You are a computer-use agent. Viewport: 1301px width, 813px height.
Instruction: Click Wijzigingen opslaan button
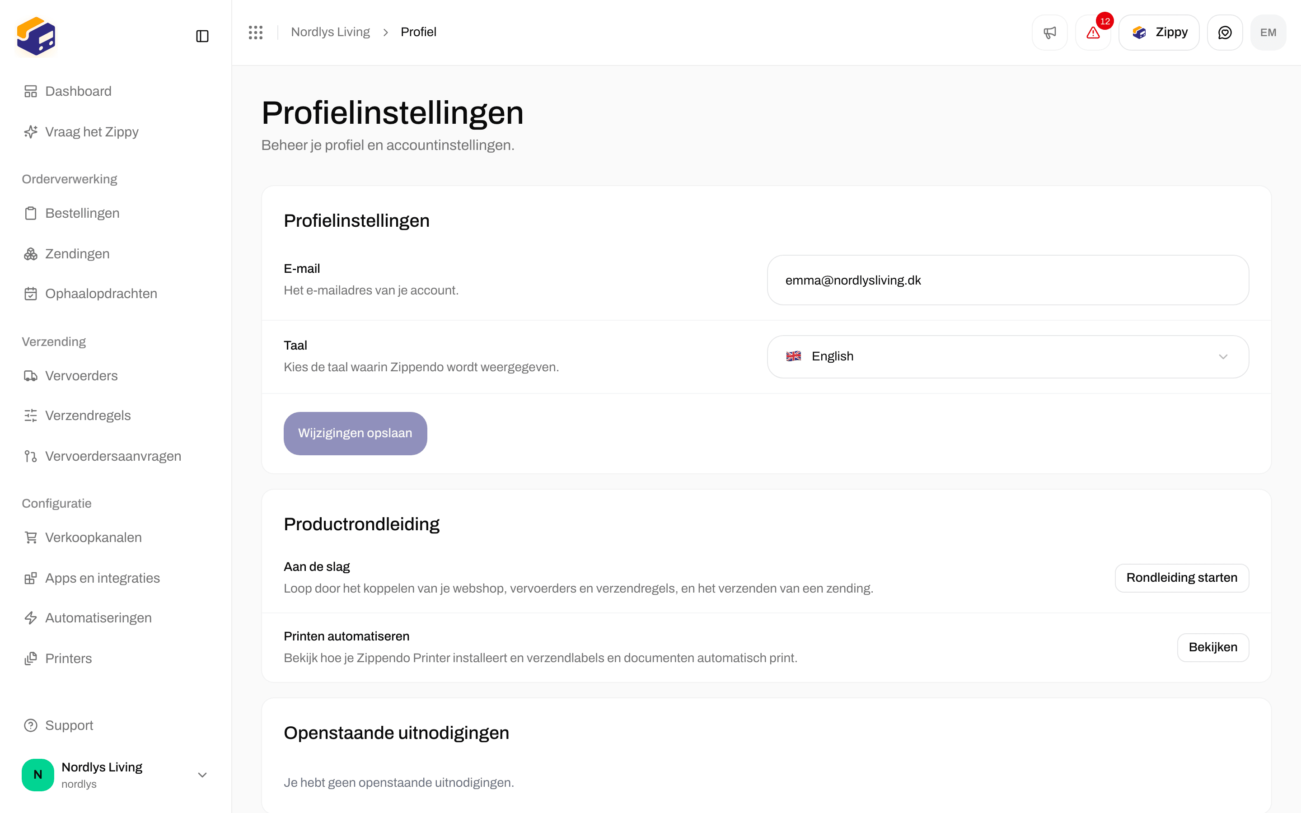point(356,434)
